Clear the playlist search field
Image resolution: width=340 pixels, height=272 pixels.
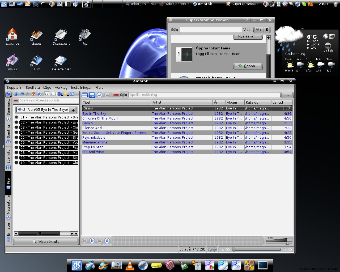pyautogui.click(x=116, y=95)
